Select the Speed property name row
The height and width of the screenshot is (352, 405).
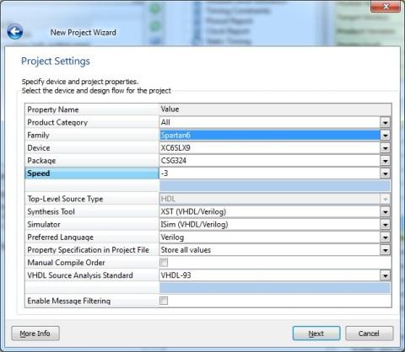click(x=92, y=173)
